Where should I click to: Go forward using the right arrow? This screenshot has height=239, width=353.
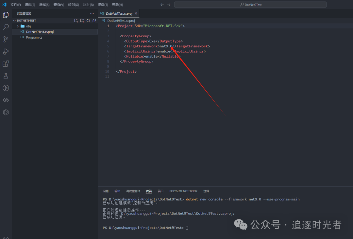point(169,5)
